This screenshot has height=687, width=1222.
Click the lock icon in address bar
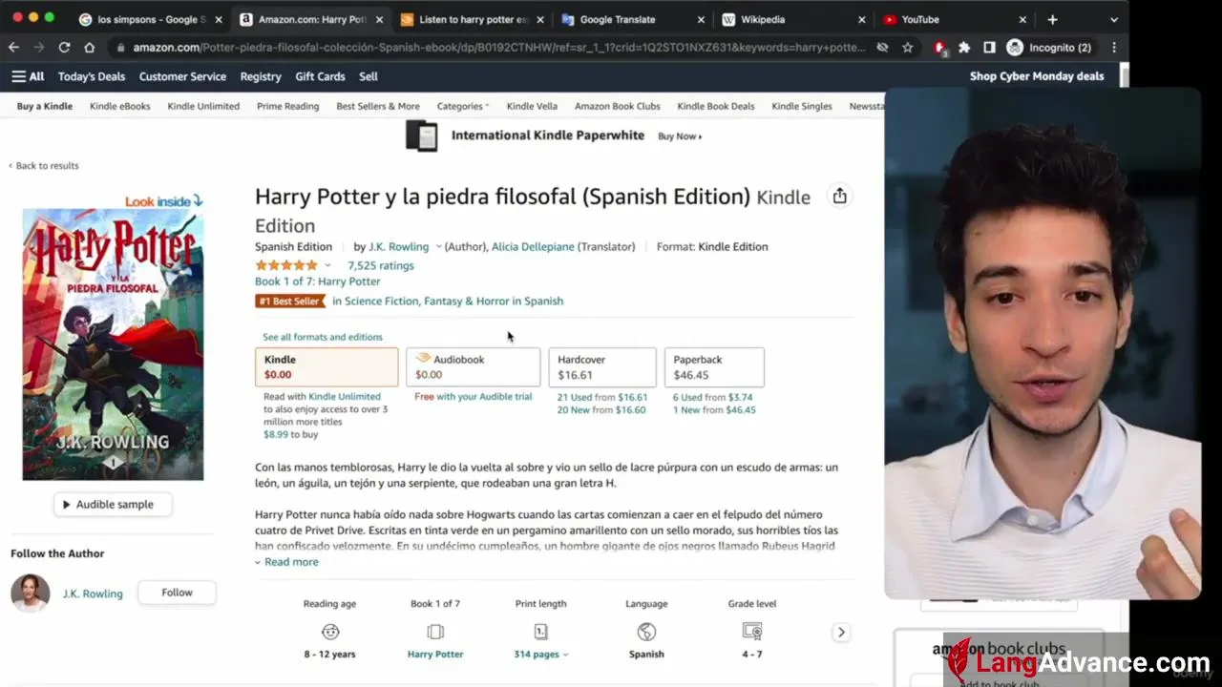click(x=120, y=47)
